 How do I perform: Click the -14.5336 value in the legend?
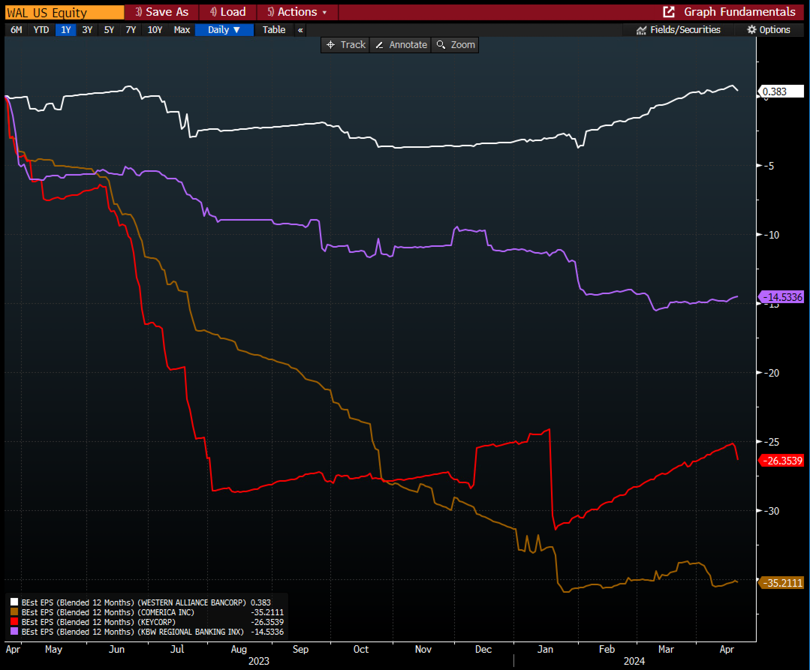pyautogui.click(x=267, y=632)
